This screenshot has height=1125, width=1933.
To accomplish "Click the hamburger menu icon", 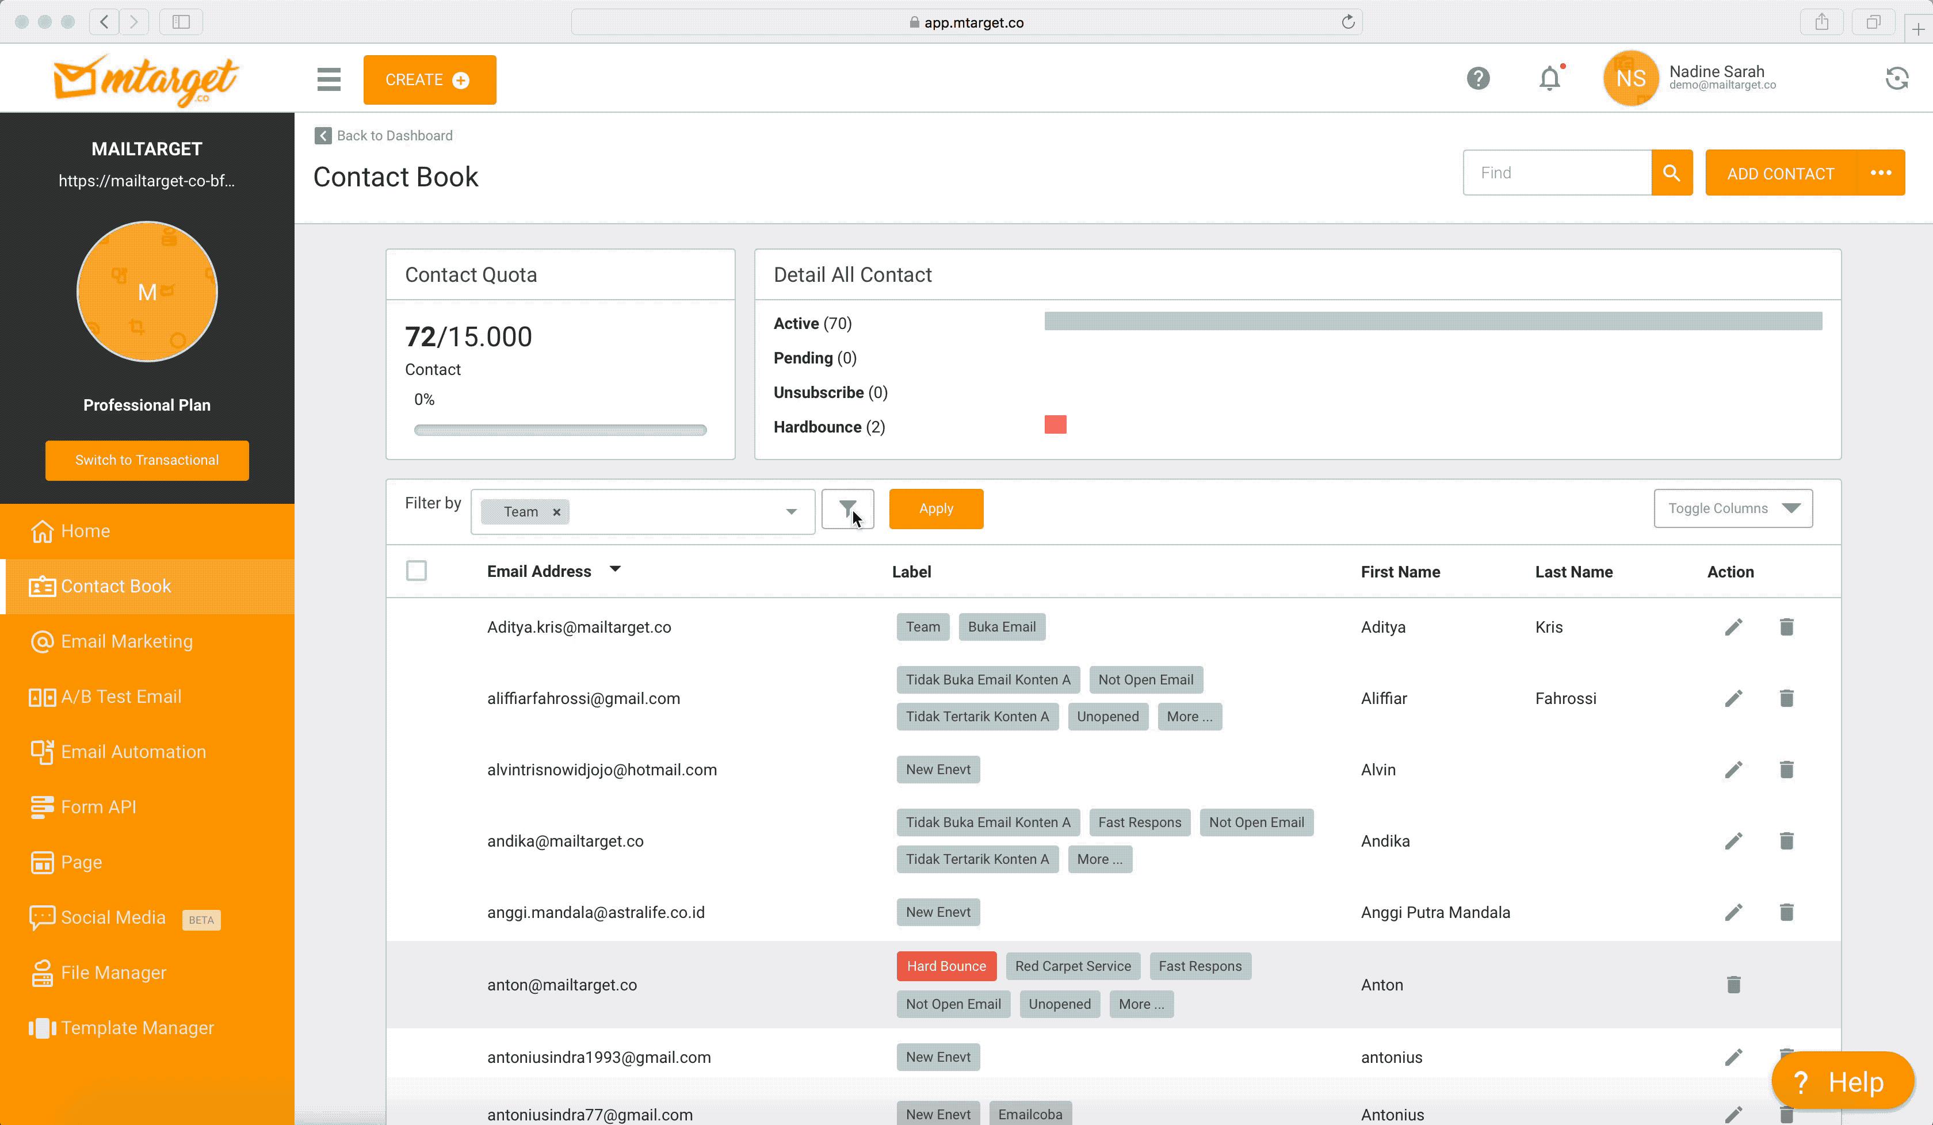I will 328,79.
